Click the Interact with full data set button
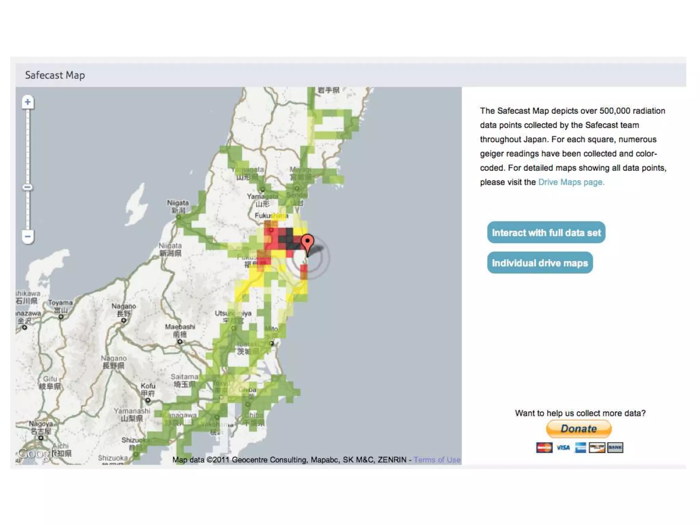Image resolution: width=700 pixels, height=525 pixels. click(x=546, y=233)
